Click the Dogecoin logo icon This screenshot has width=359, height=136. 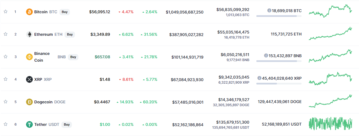pos(29,102)
